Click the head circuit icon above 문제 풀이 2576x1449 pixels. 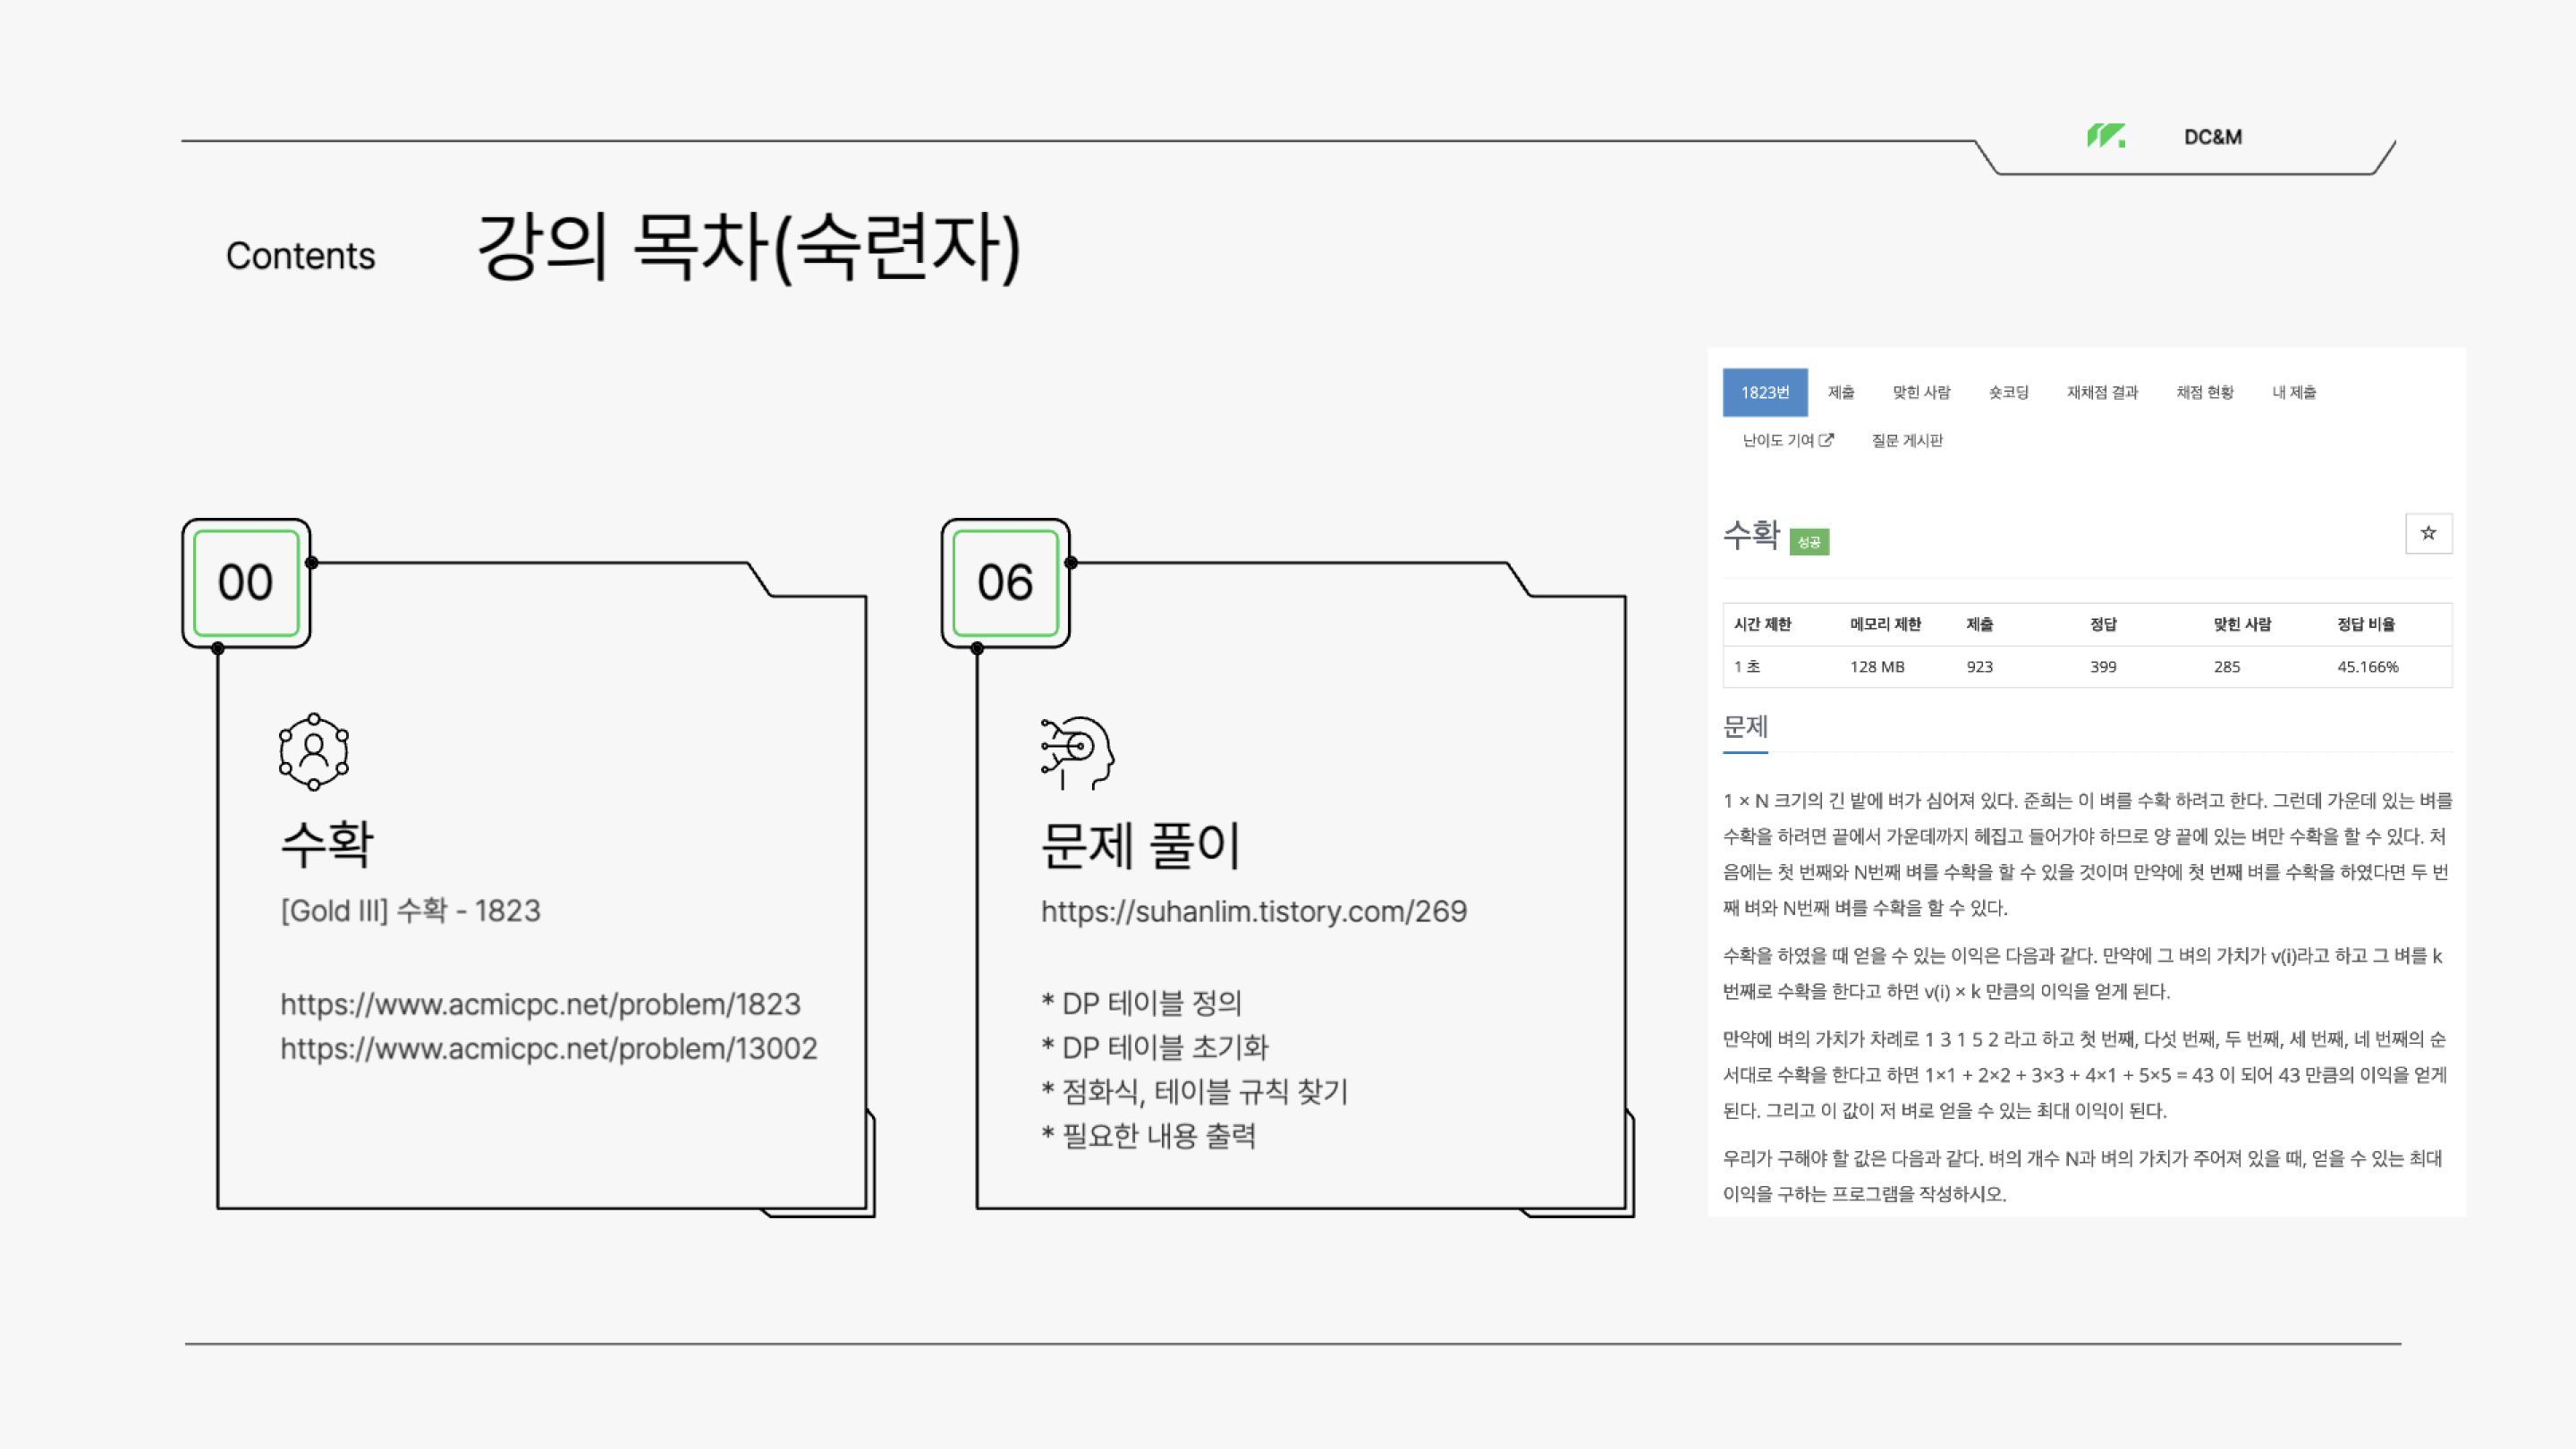(x=1077, y=753)
